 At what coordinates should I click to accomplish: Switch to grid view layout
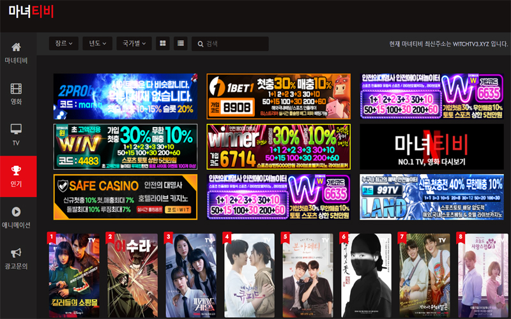tap(163, 43)
